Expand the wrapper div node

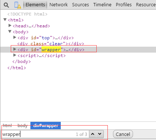pos(15,49)
